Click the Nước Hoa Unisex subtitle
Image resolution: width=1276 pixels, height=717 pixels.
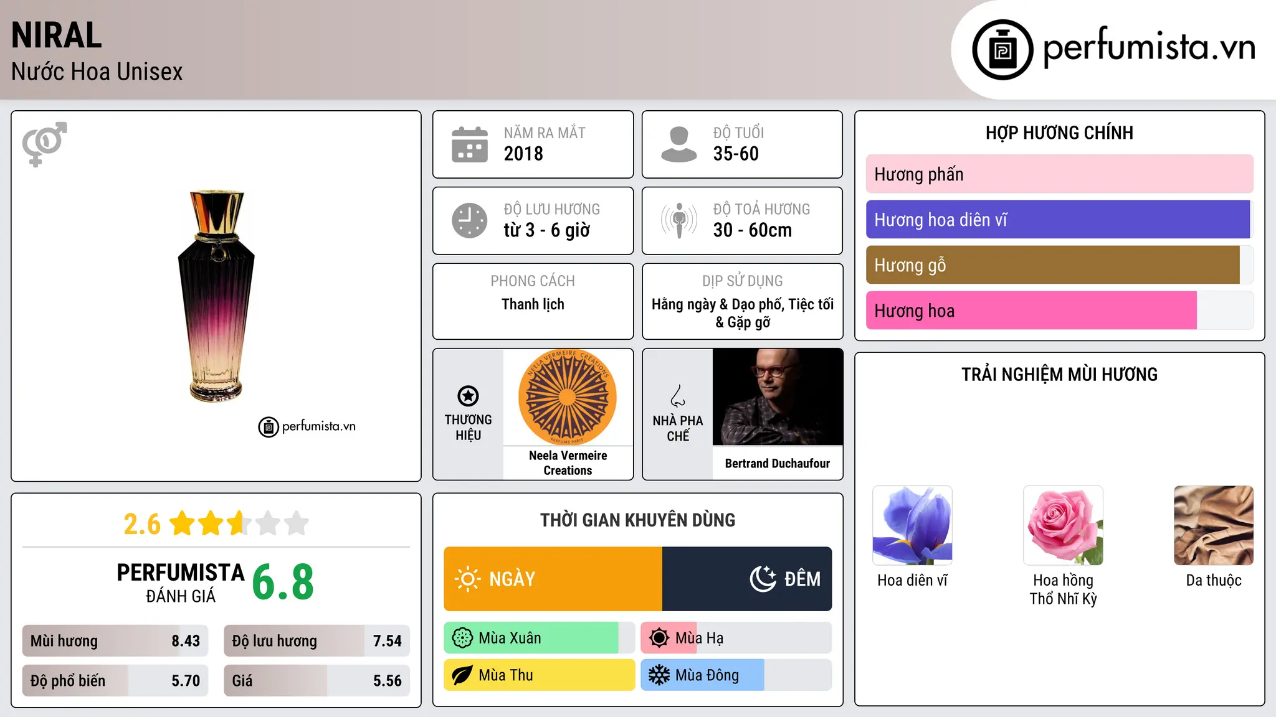[x=97, y=72]
